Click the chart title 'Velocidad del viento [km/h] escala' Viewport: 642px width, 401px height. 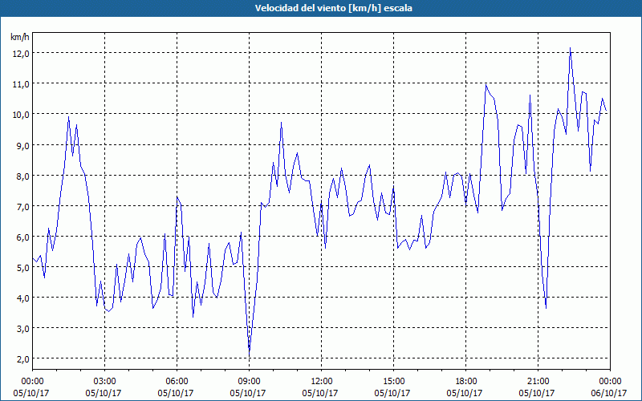[333, 8]
